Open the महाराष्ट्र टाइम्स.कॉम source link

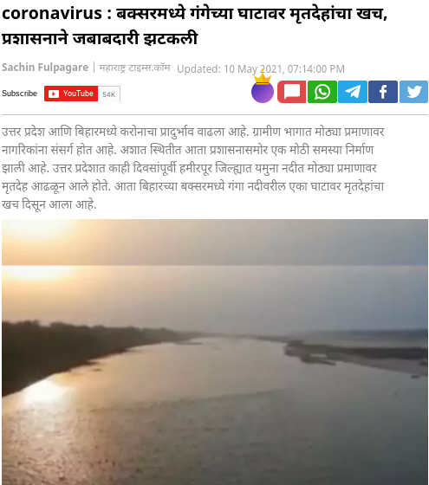[x=134, y=68]
